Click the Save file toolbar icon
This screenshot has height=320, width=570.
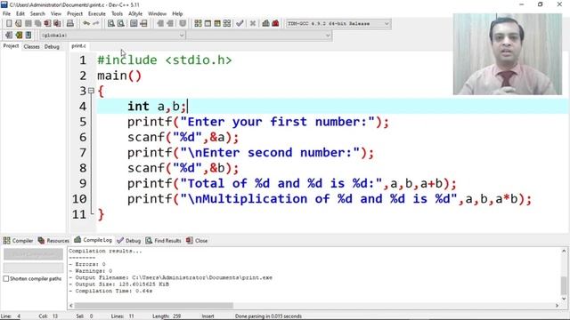point(28,24)
